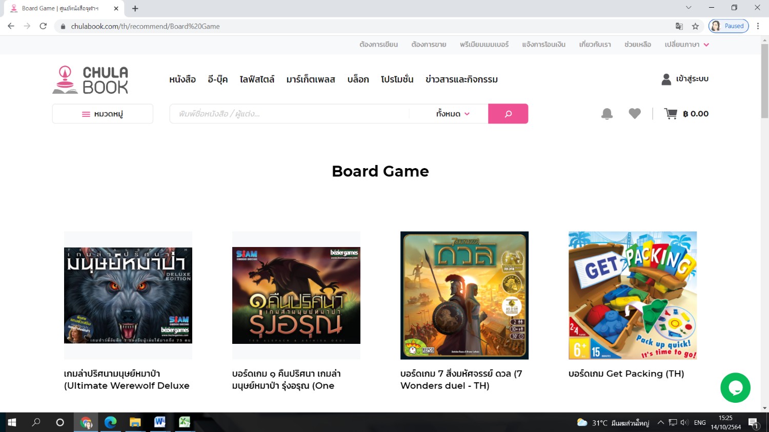Click the 7 Wonders duel - TH title
This screenshot has height=432, width=769.
click(x=461, y=380)
